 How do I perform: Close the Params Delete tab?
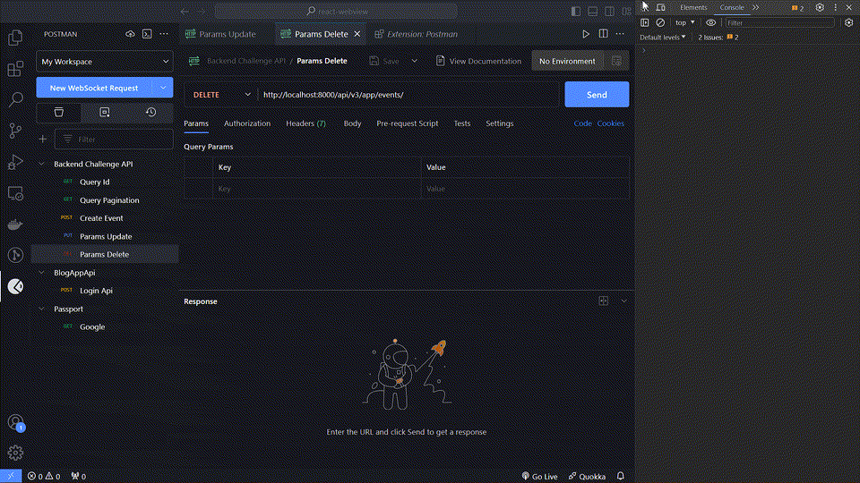pos(357,34)
